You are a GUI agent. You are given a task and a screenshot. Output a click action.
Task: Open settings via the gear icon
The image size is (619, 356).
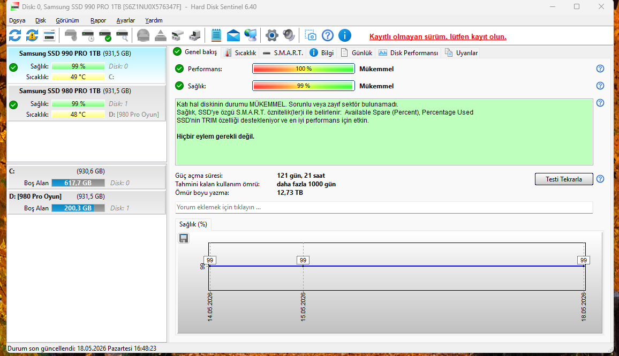[271, 35]
